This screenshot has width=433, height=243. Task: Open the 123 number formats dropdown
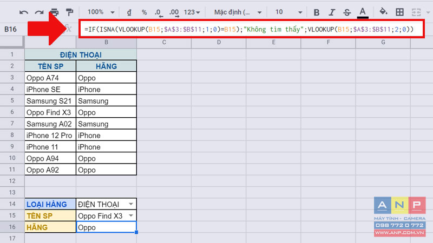click(192, 12)
